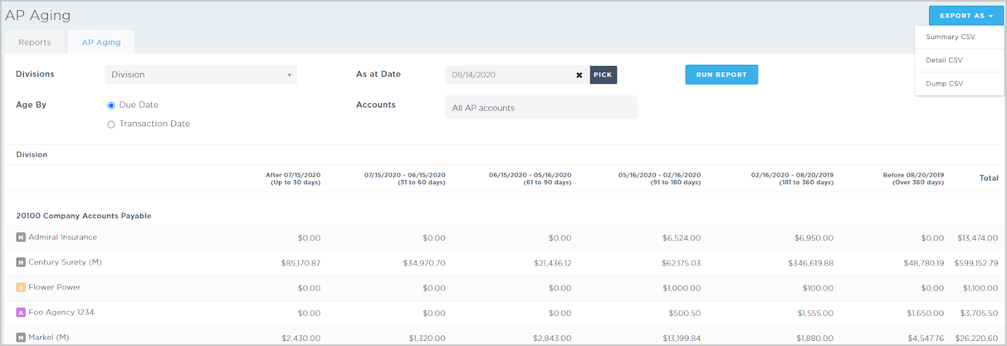Click the Century Surety (M) row icon
Image resolution: width=1007 pixels, height=346 pixels.
[21, 262]
